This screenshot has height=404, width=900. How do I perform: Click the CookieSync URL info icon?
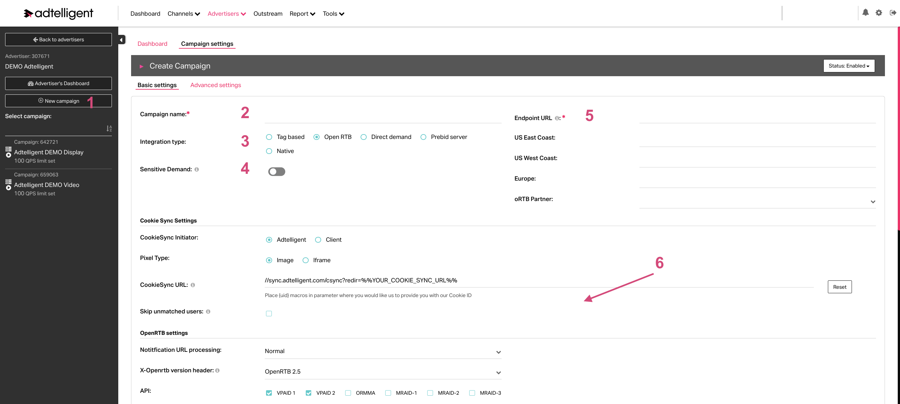(x=193, y=285)
